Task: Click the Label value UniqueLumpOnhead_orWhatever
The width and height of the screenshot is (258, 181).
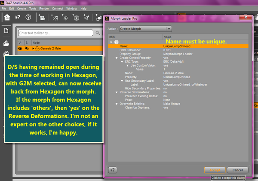Action: [x=185, y=85]
